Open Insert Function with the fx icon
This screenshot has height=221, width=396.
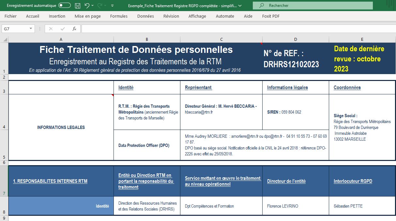point(74,29)
